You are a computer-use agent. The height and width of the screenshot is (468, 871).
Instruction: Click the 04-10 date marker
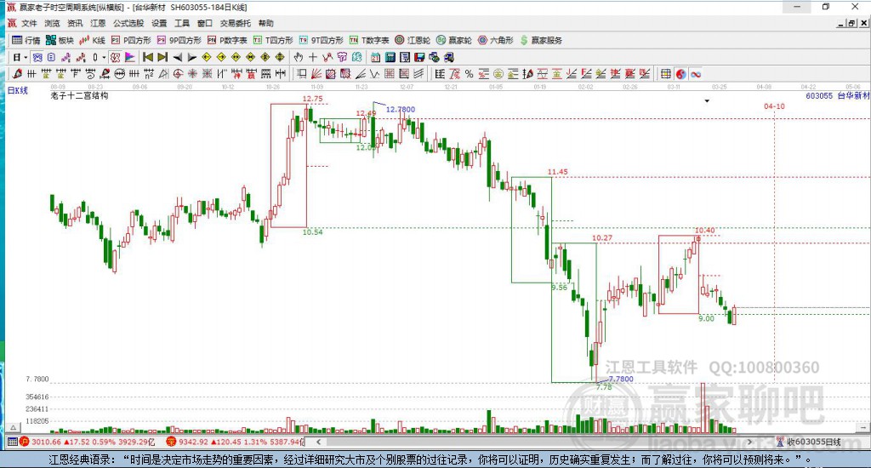click(x=774, y=106)
